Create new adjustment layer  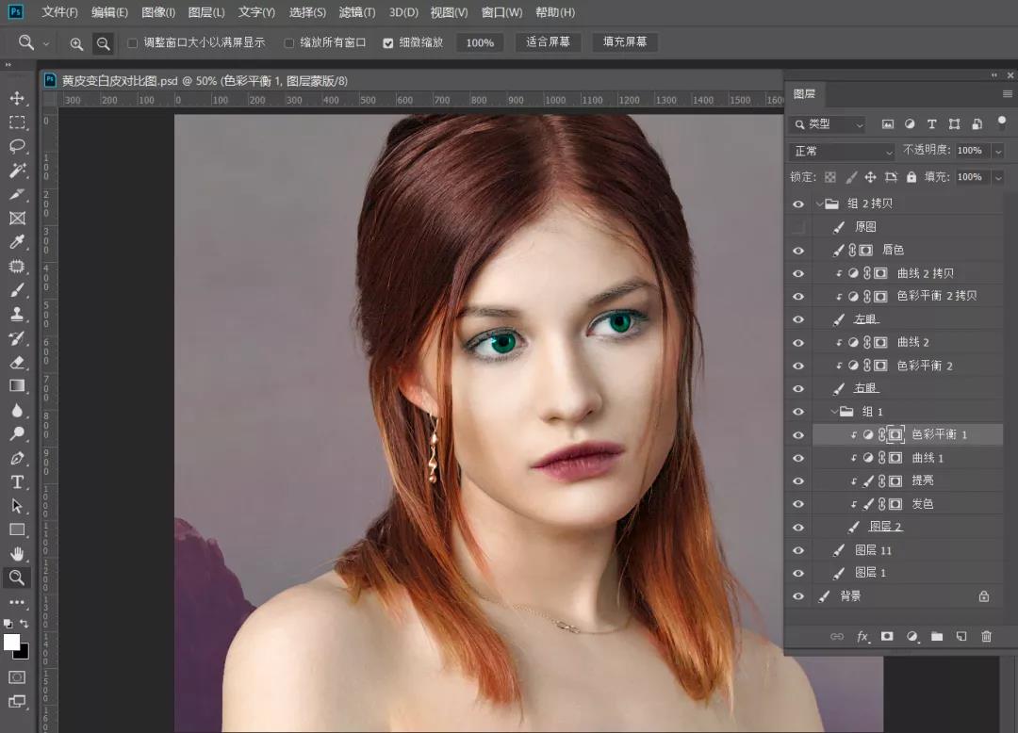[x=912, y=636]
